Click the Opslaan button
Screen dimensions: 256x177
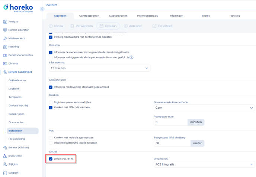(108, 26)
